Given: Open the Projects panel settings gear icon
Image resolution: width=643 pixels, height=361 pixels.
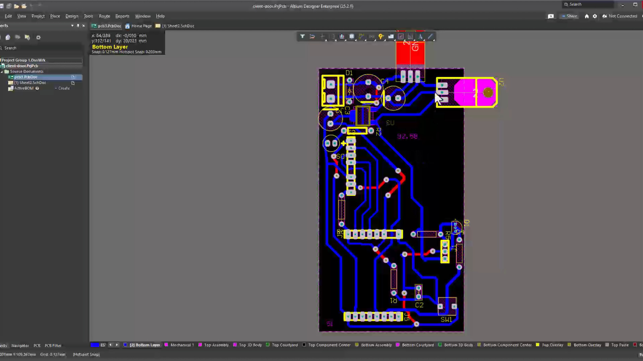Looking at the screenshot, I should coord(38,37).
